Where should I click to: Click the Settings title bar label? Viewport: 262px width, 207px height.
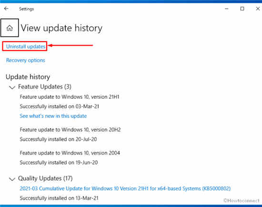coord(26,9)
